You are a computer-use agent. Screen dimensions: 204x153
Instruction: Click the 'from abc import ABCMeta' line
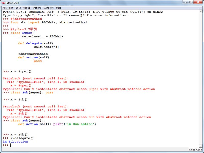click(x=48, y=22)
